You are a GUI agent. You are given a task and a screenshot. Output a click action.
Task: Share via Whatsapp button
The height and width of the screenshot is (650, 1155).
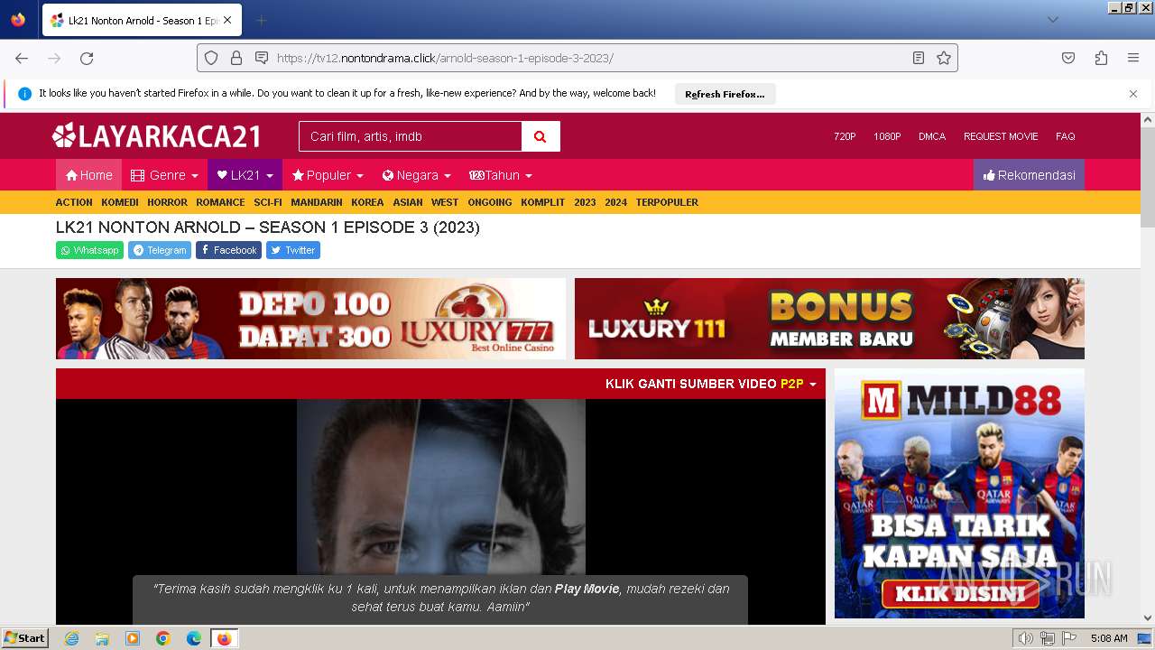pyautogui.click(x=89, y=250)
